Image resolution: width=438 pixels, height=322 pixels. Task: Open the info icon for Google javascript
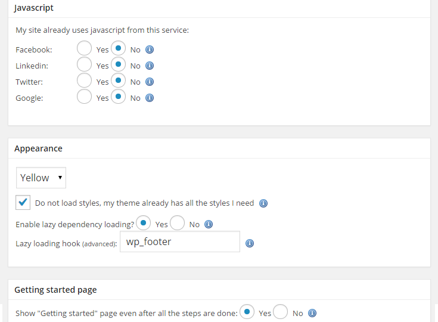coord(150,98)
